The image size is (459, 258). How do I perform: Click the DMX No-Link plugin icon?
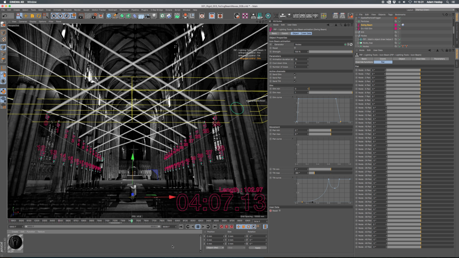[x=302, y=16]
